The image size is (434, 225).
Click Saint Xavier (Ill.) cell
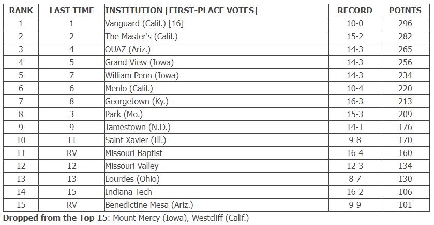[x=136, y=140]
